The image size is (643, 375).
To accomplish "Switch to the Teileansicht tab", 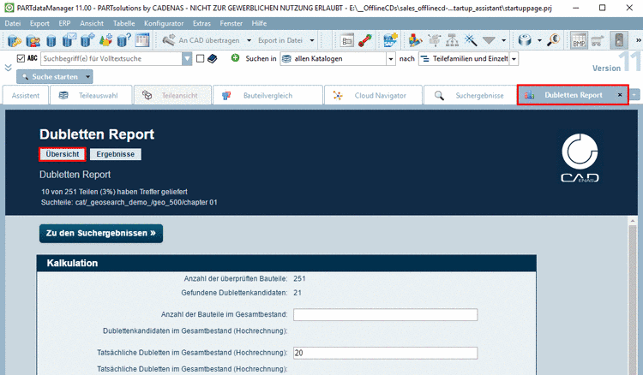I will (x=172, y=95).
